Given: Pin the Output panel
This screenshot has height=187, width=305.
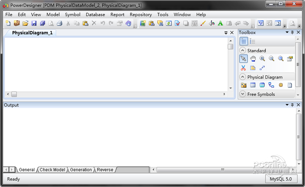Looking at the screenshot, I should pos(292,105).
